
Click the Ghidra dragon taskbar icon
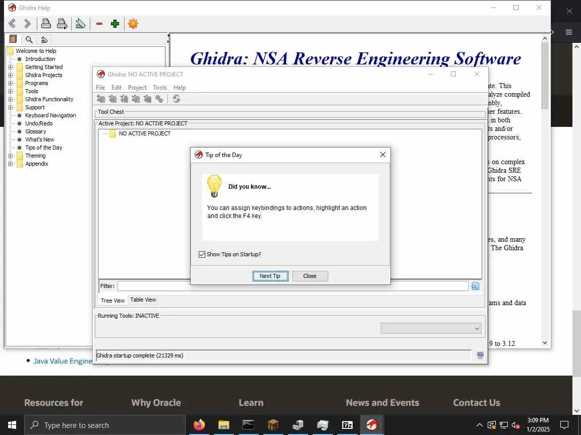pos(372,425)
